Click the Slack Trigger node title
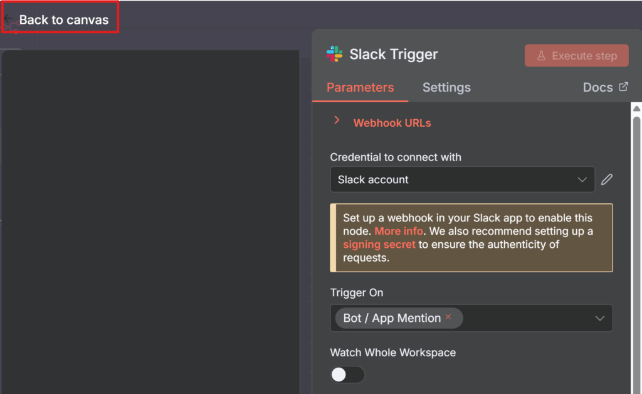The width and height of the screenshot is (642, 394). point(393,55)
